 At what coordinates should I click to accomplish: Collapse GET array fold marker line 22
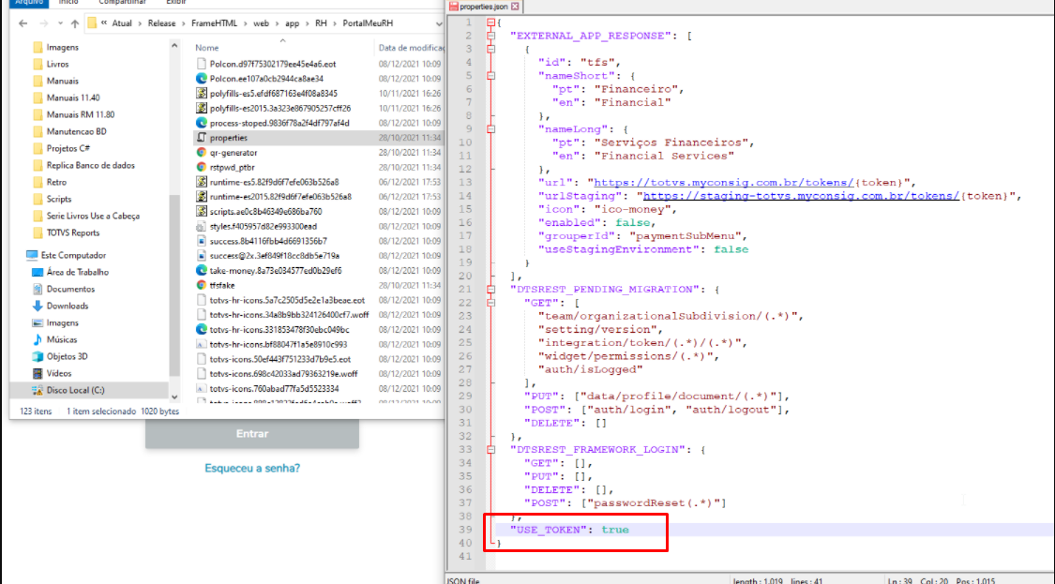(x=491, y=303)
